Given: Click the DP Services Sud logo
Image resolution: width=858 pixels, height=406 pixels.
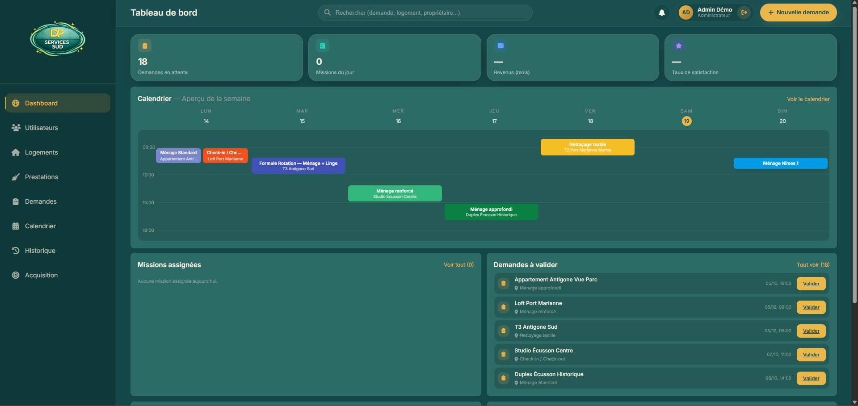Looking at the screenshot, I should tap(58, 39).
